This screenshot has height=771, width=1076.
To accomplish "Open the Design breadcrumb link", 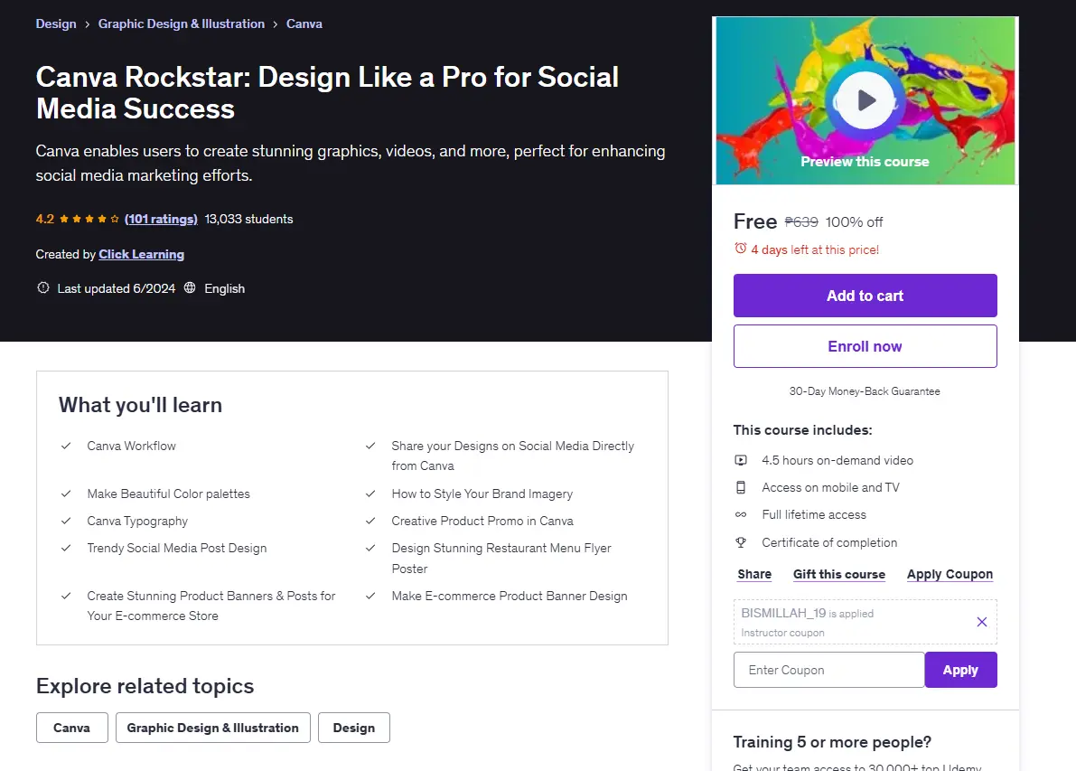I will click(x=56, y=24).
